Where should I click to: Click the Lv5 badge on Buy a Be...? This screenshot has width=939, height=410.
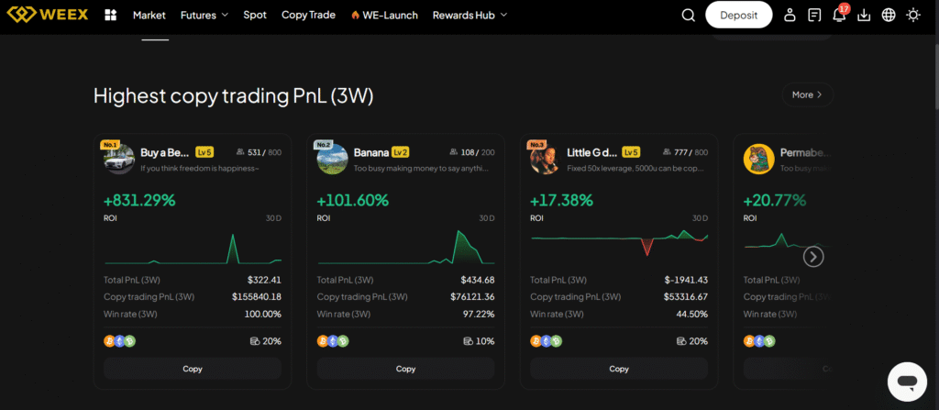click(204, 152)
